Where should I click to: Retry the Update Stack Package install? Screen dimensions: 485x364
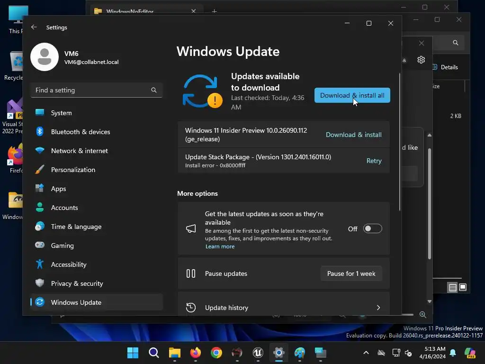tap(374, 161)
